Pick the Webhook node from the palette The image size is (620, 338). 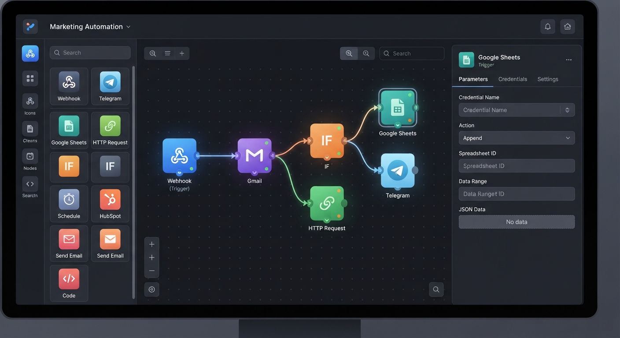click(x=69, y=86)
